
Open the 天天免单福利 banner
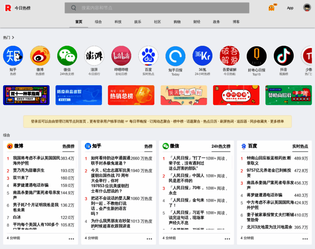[x=184, y=95]
